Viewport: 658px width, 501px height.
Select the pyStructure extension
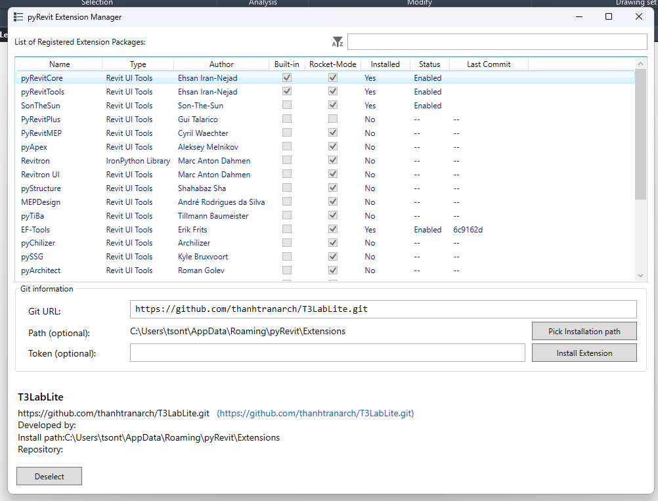pos(325,188)
